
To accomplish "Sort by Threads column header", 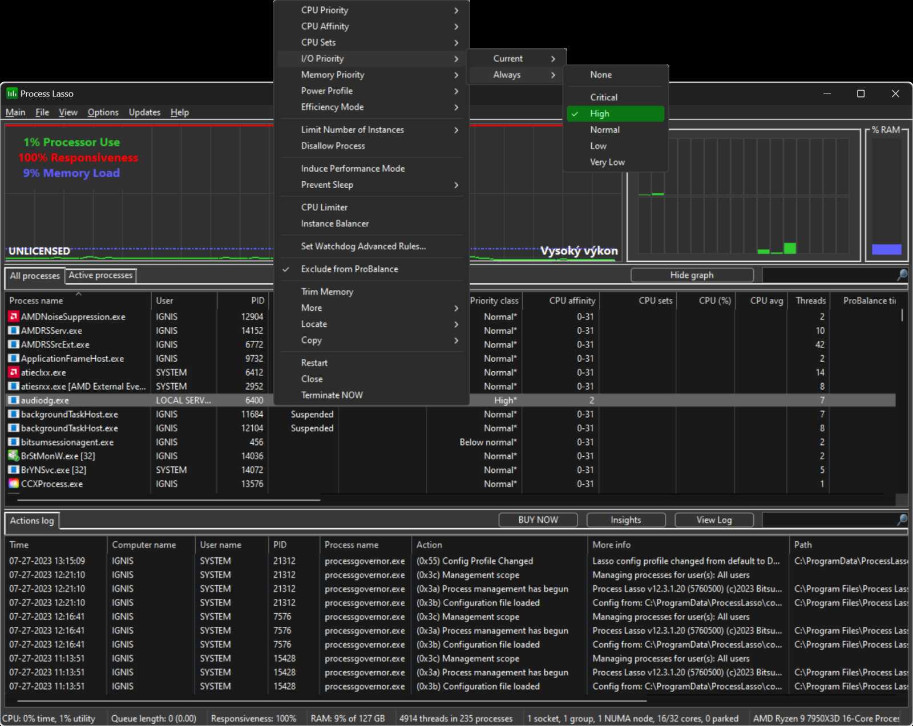I will pyautogui.click(x=807, y=301).
